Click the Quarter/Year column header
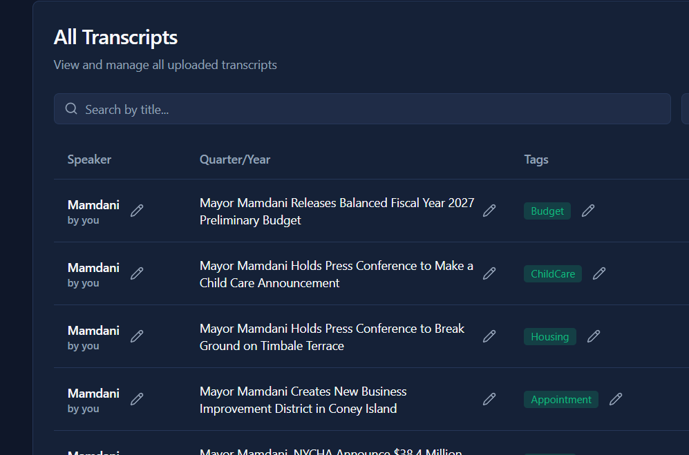 coord(235,159)
